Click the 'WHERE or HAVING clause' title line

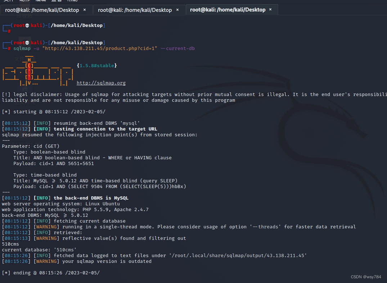92,158
